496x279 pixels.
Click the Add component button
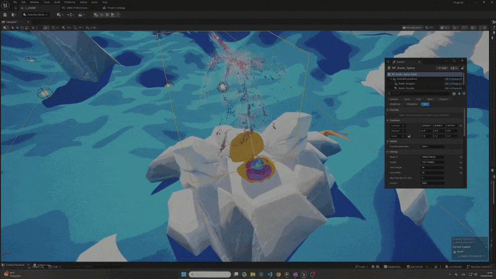point(442,68)
